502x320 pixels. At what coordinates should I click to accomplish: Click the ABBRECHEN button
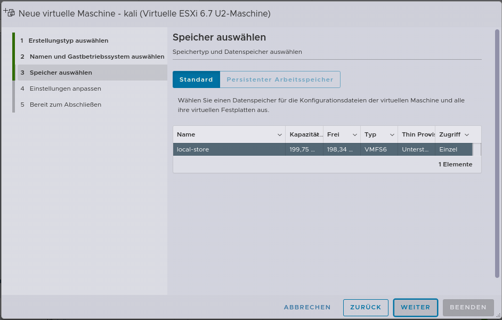coord(307,307)
